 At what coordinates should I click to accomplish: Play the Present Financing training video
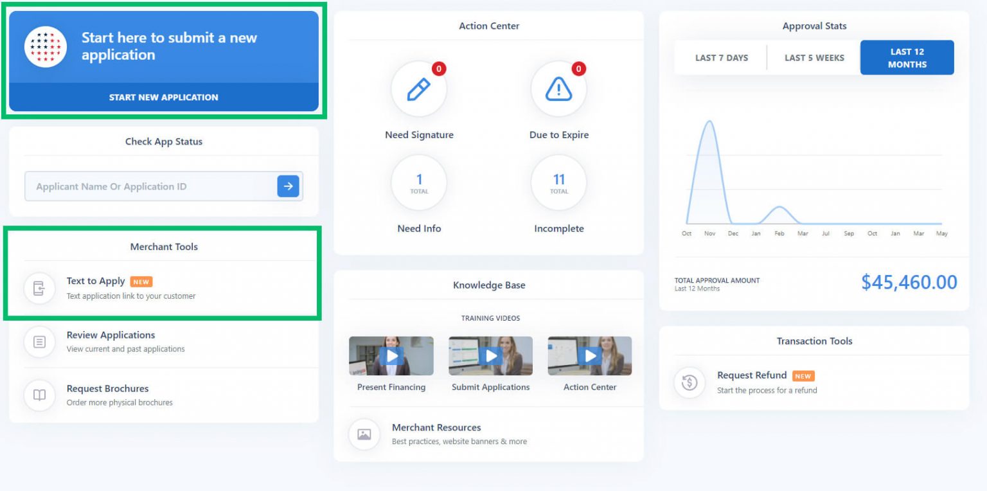[x=391, y=355]
